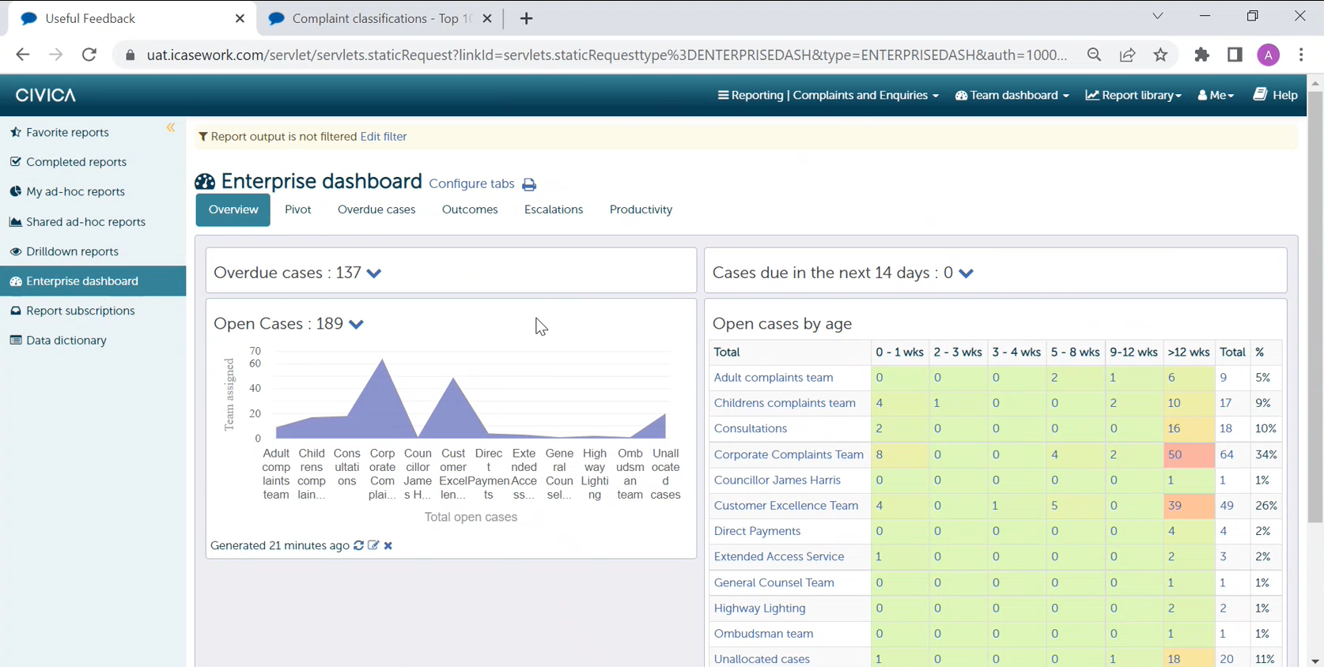
Task: Select Drilldown reports in the sidebar
Action: click(x=72, y=251)
